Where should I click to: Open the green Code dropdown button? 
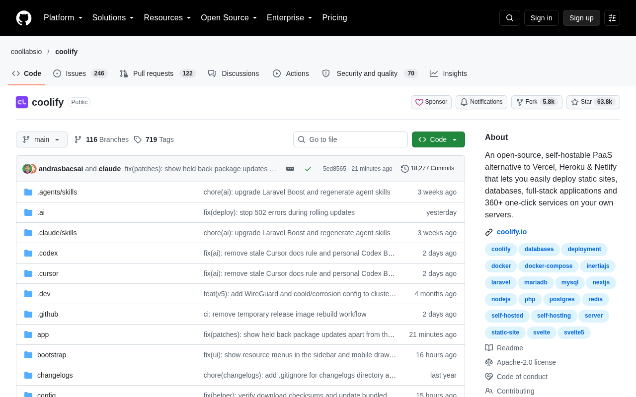[438, 139]
